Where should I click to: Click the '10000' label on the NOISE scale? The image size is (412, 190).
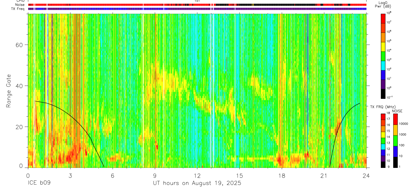pyautogui.click(x=404, y=124)
